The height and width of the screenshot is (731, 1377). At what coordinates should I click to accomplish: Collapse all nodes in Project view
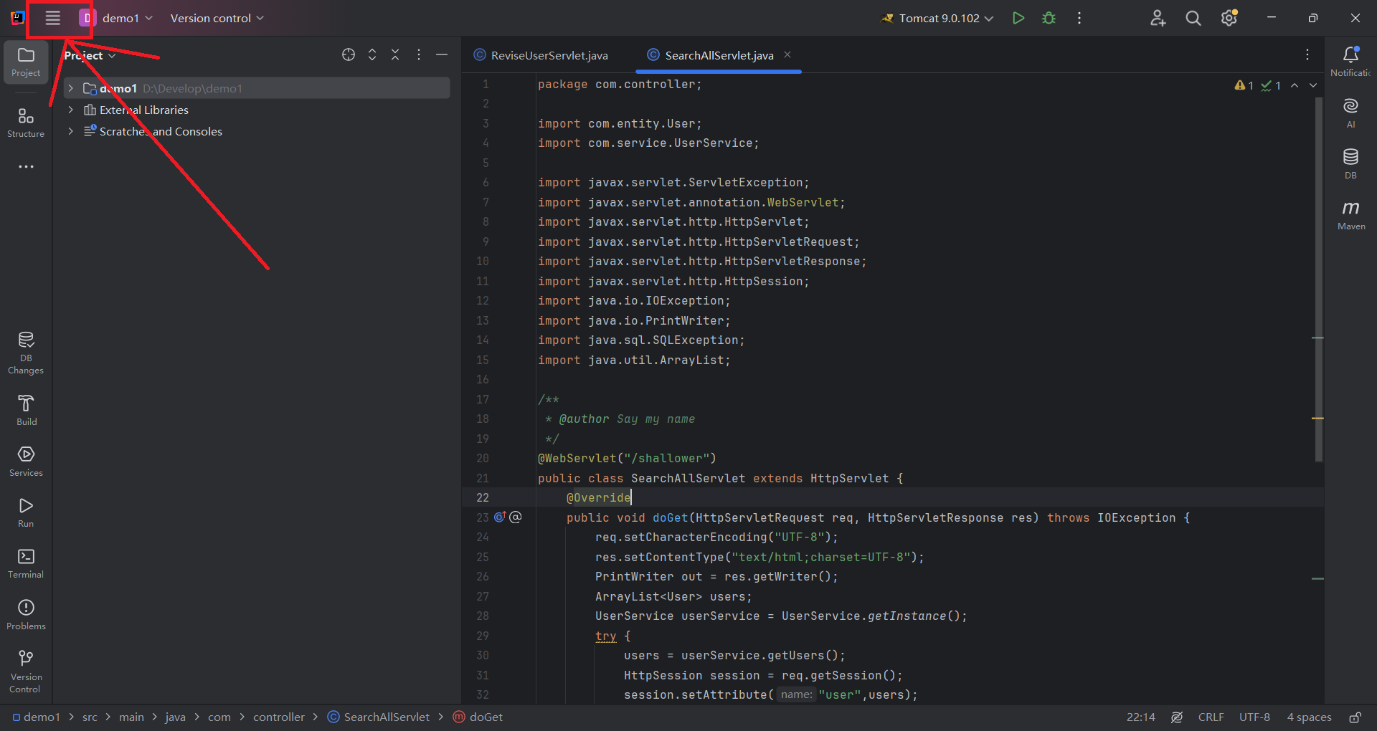click(395, 54)
